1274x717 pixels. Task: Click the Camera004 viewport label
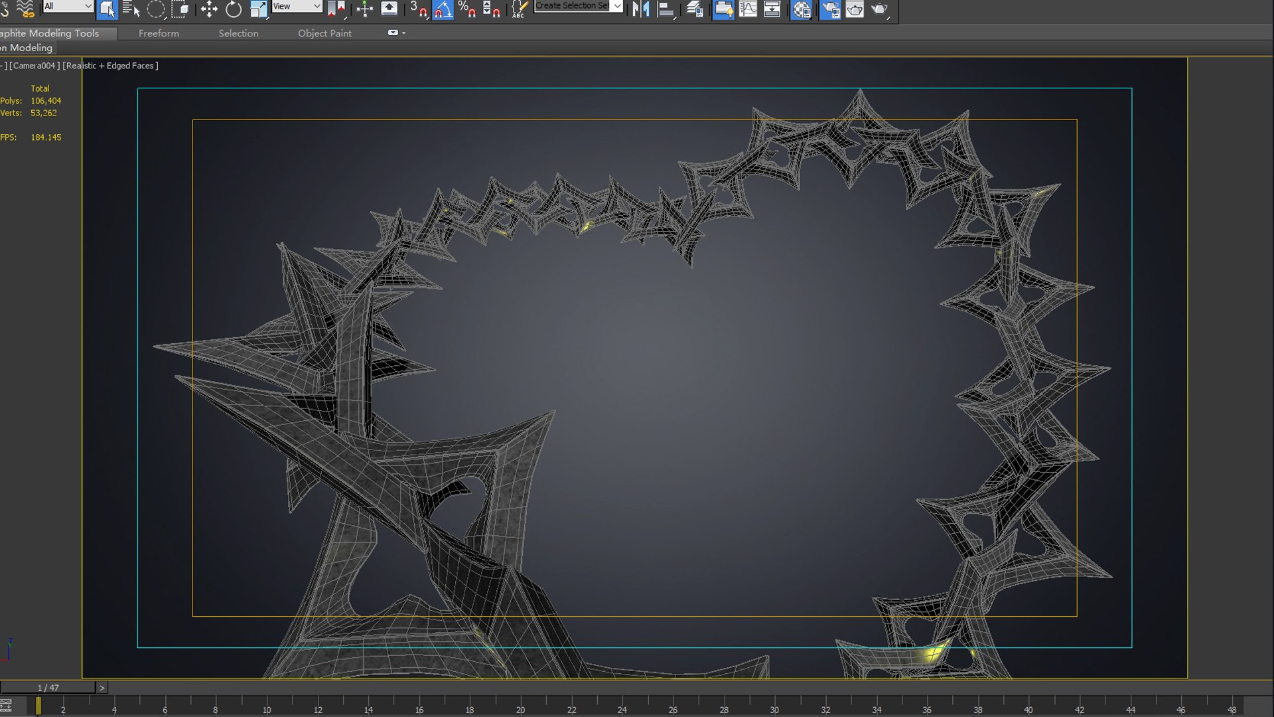coord(35,66)
